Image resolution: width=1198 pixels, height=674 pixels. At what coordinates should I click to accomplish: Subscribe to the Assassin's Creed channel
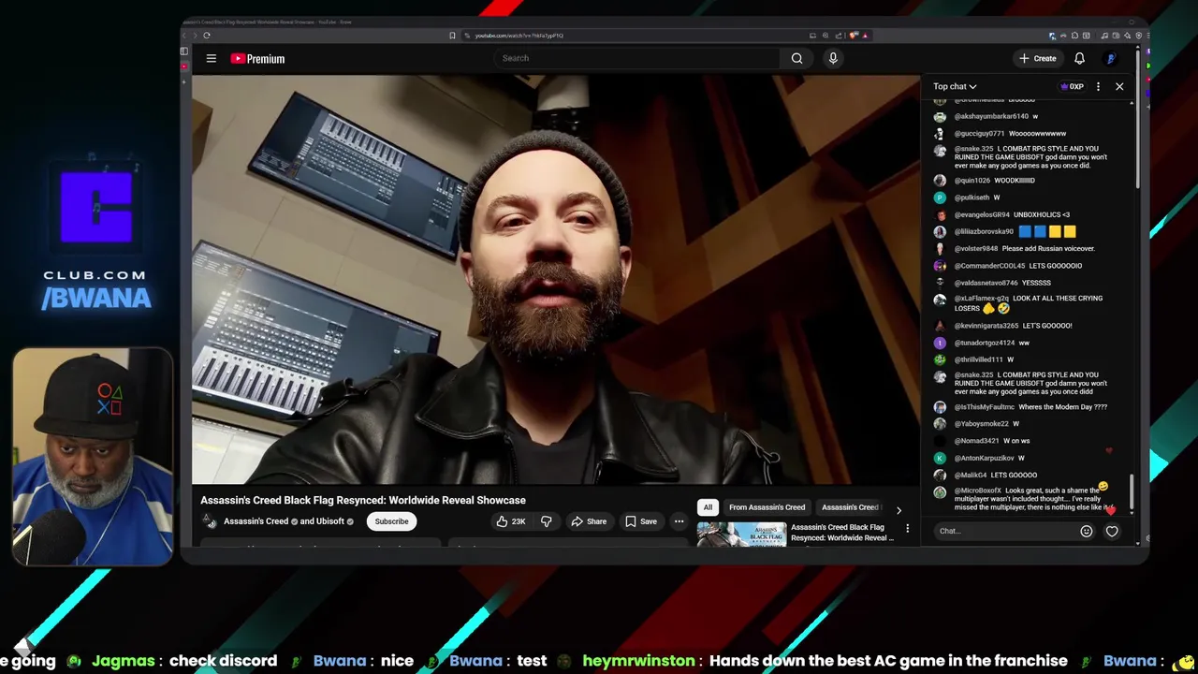pyautogui.click(x=391, y=521)
